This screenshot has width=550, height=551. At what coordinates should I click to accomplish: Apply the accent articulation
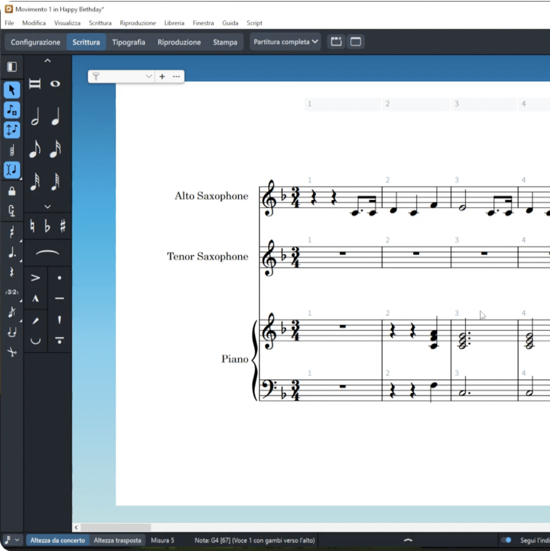(36, 278)
